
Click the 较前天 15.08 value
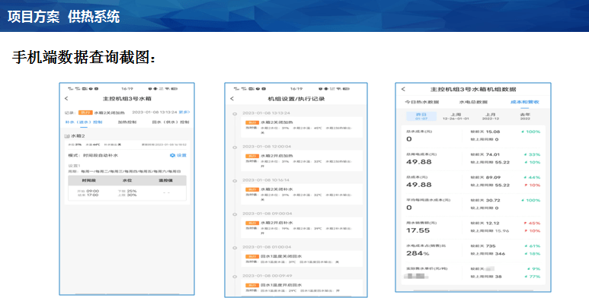click(485, 132)
